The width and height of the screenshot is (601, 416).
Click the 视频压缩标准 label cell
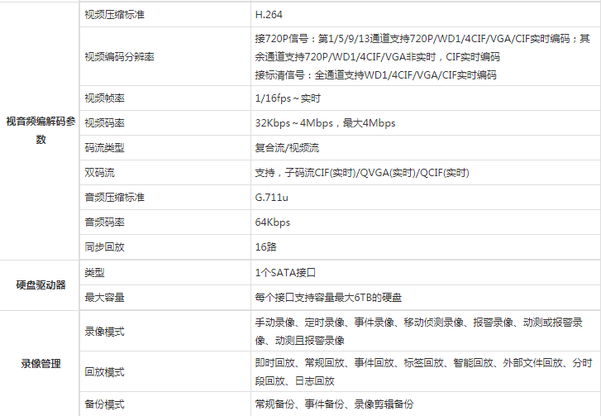pos(114,16)
